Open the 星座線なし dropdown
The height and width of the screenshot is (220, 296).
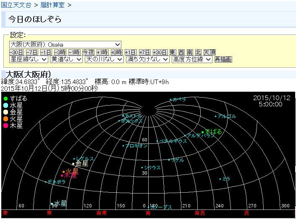(x=29, y=59)
